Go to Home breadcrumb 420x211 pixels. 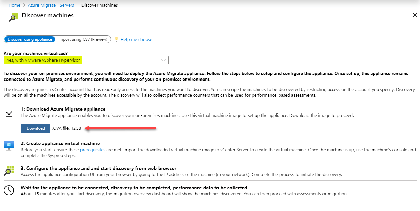coord(14,5)
